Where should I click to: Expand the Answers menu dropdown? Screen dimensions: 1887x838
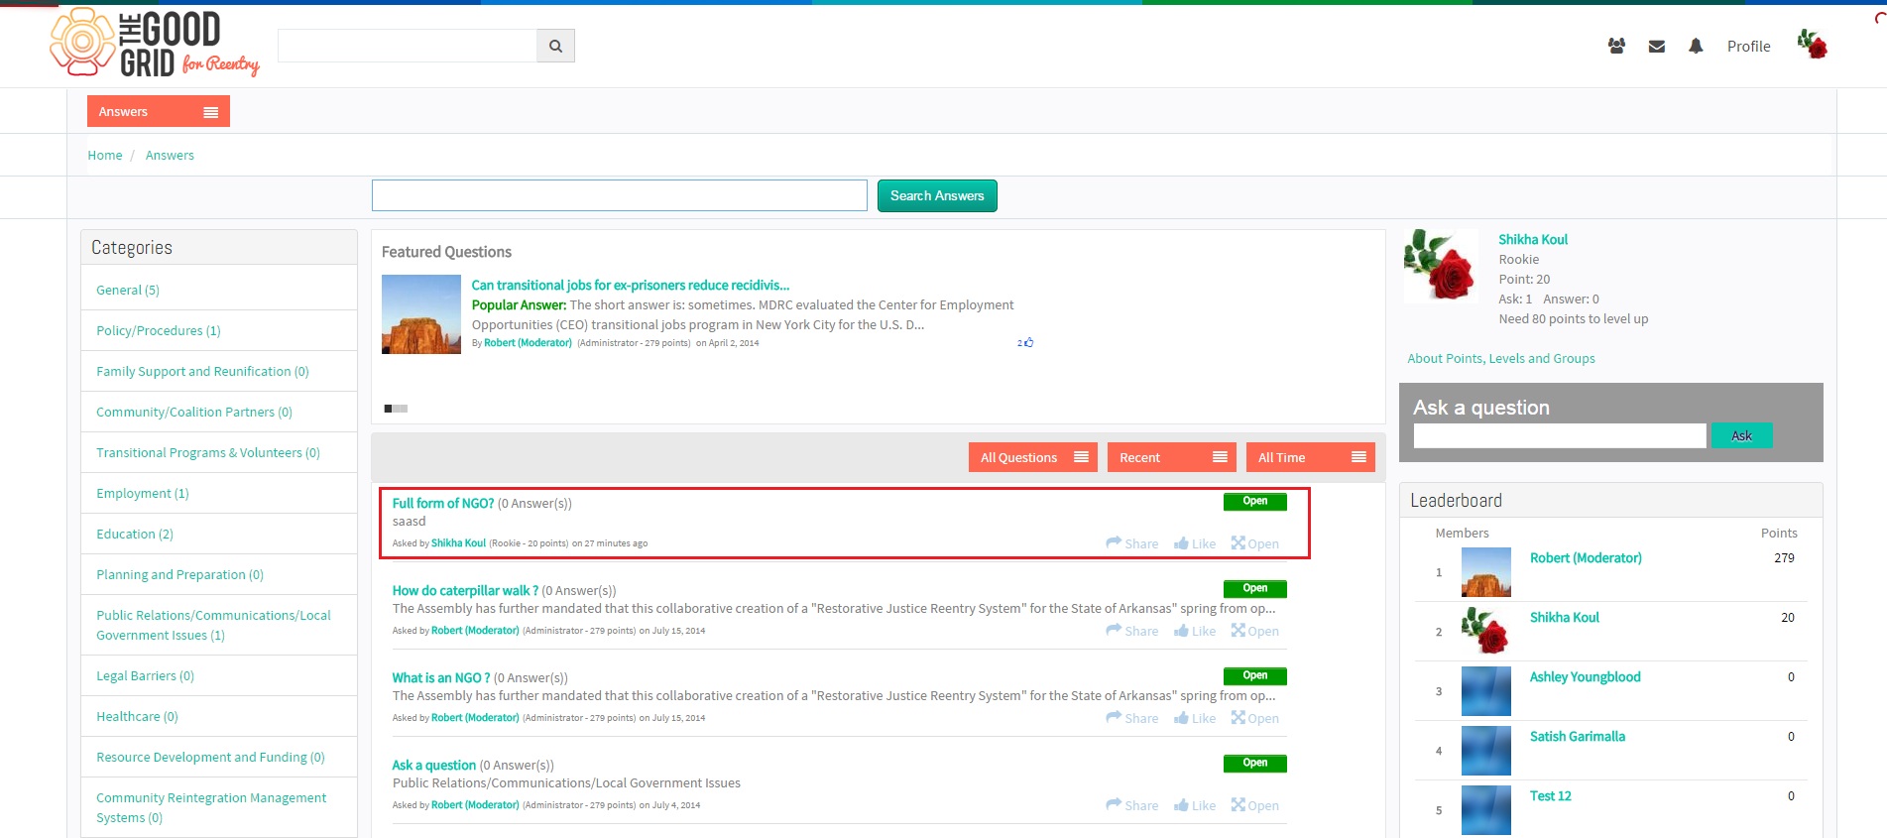tap(159, 111)
